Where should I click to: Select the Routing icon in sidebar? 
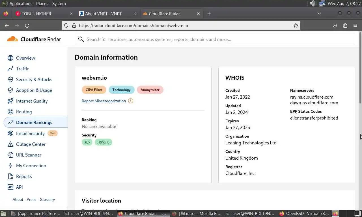[10, 112]
